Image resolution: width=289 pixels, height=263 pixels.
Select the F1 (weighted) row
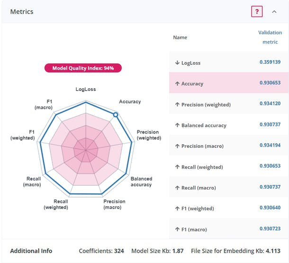[x=227, y=209]
